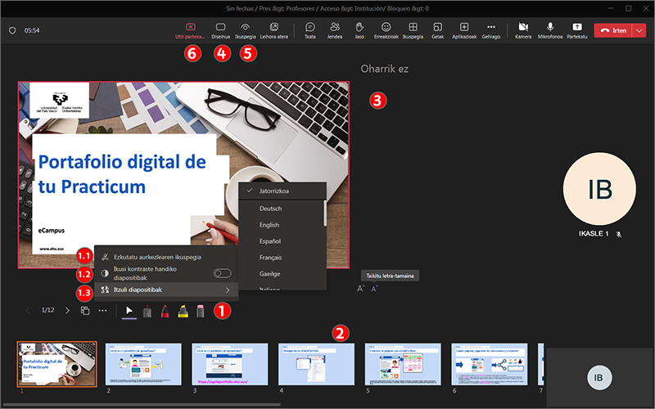Screen dimensions: 655x409
Task: Open Erreakzioak reactions
Action: click(x=386, y=27)
